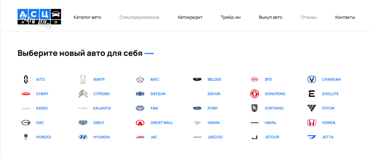Open the HAVAL brand link
Image resolution: width=370 pixels, height=157 pixels.
tap(271, 123)
